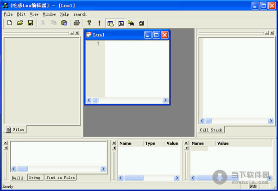Click Build output scroll left arrow
This screenshot has height=191, width=278.
coord(13,169)
